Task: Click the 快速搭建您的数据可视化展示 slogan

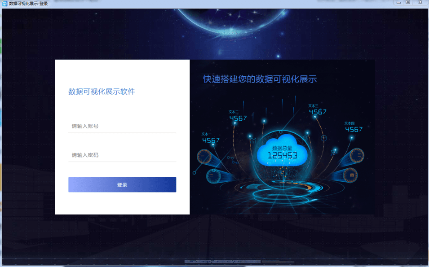Action: pyautogui.click(x=260, y=79)
